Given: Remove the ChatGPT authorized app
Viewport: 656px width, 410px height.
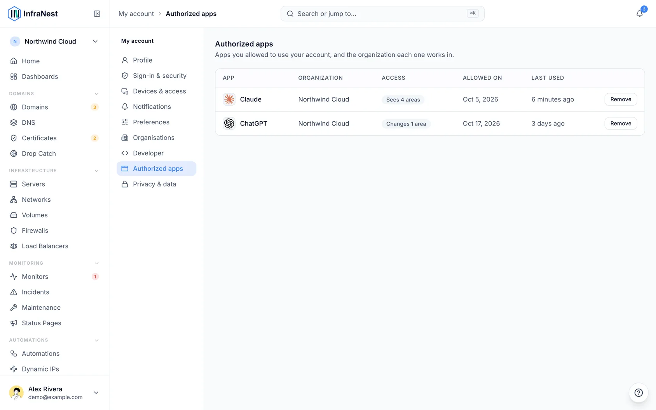Looking at the screenshot, I should point(621,124).
